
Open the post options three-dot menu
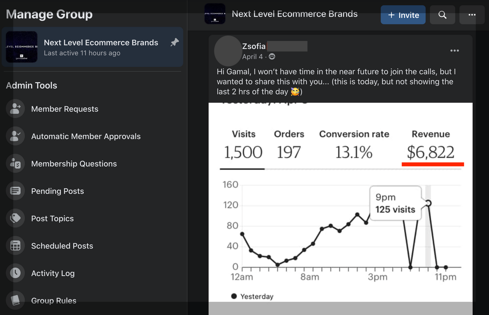tap(454, 51)
